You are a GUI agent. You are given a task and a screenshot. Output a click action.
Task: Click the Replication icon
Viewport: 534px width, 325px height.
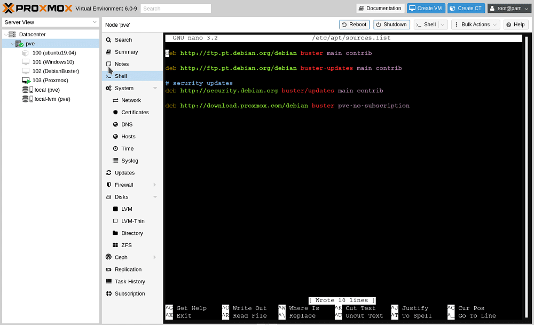tap(108, 269)
